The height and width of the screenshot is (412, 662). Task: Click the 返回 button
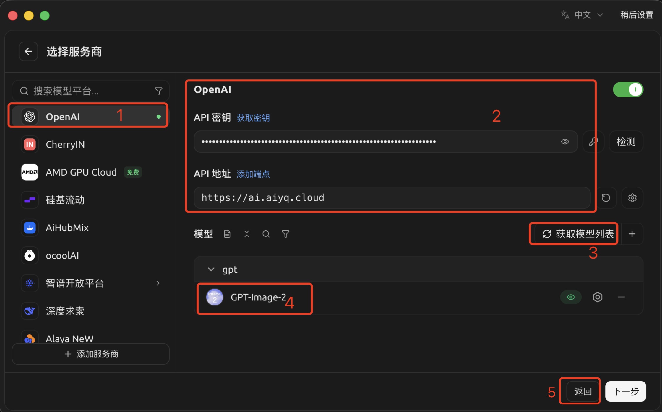pyautogui.click(x=583, y=391)
